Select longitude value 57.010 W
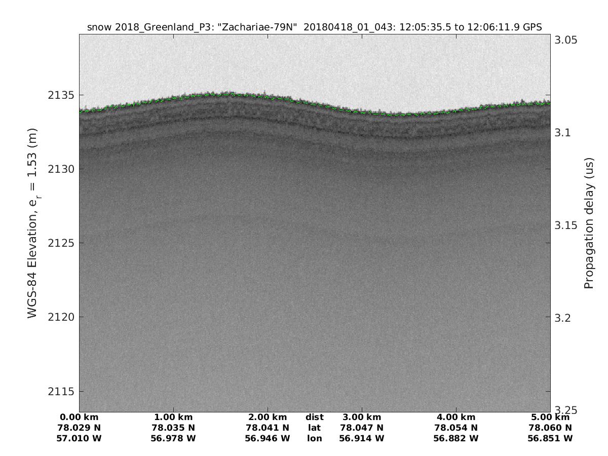 (x=80, y=438)
